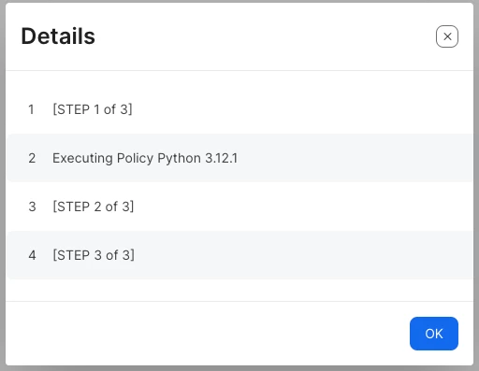Select the Executing Policy Python 3.12.1 line
This screenshot has height=371, width=479.
click(x=145, y=158)
